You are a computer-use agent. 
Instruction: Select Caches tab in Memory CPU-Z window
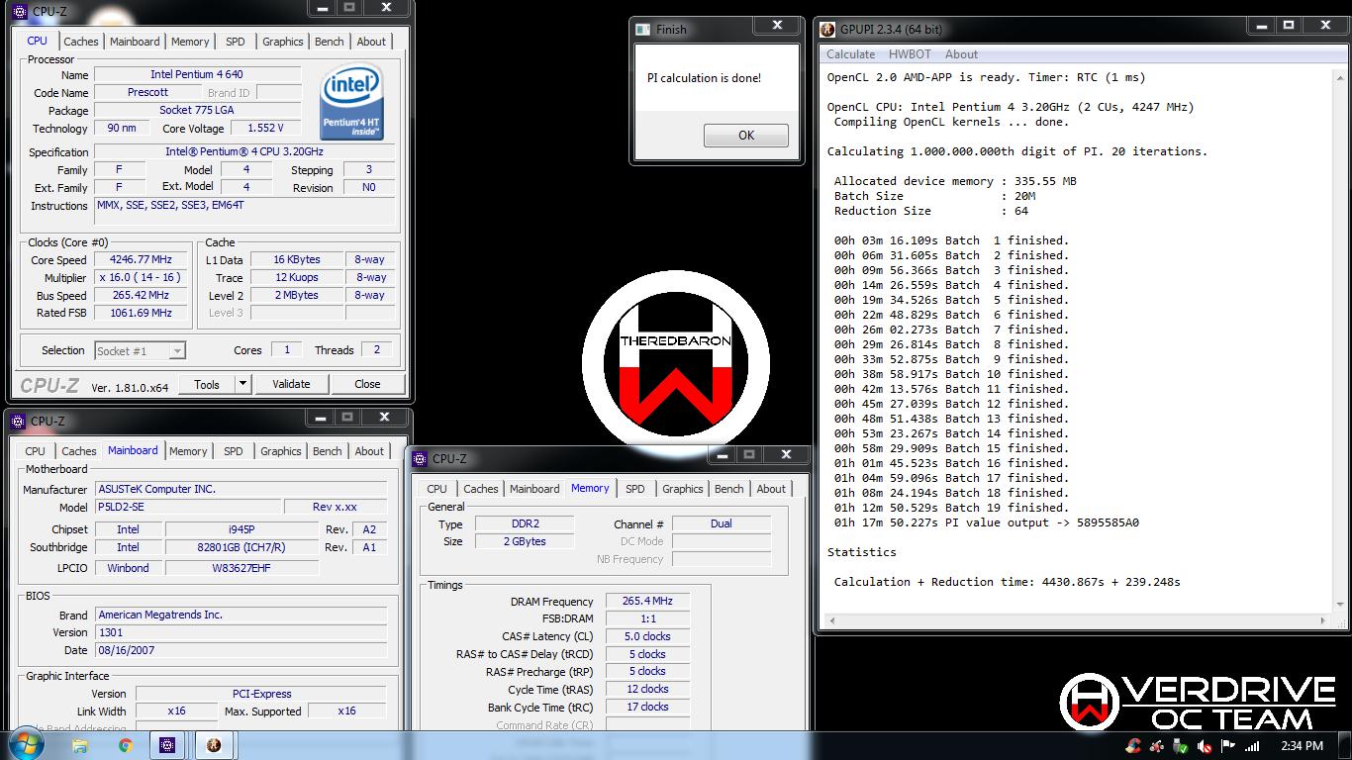[481, 489]
